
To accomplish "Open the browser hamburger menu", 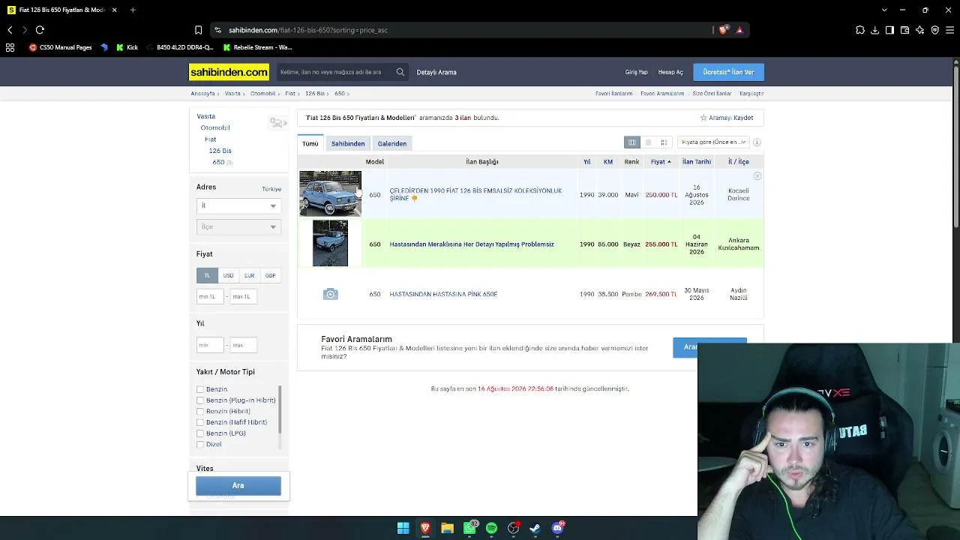I will click(949, 30).
